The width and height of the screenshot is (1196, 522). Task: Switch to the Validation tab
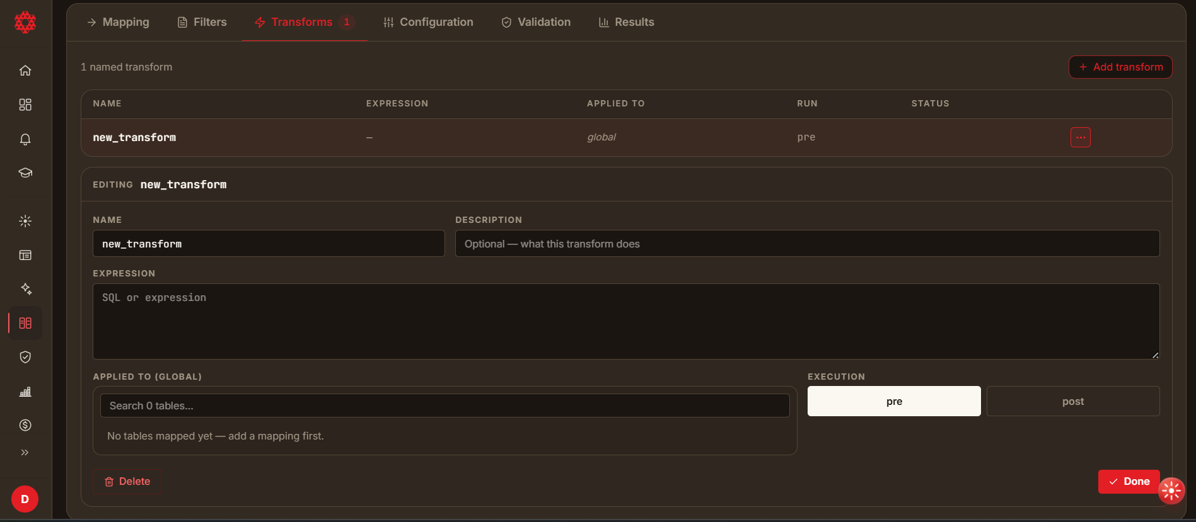pos(536,22)
